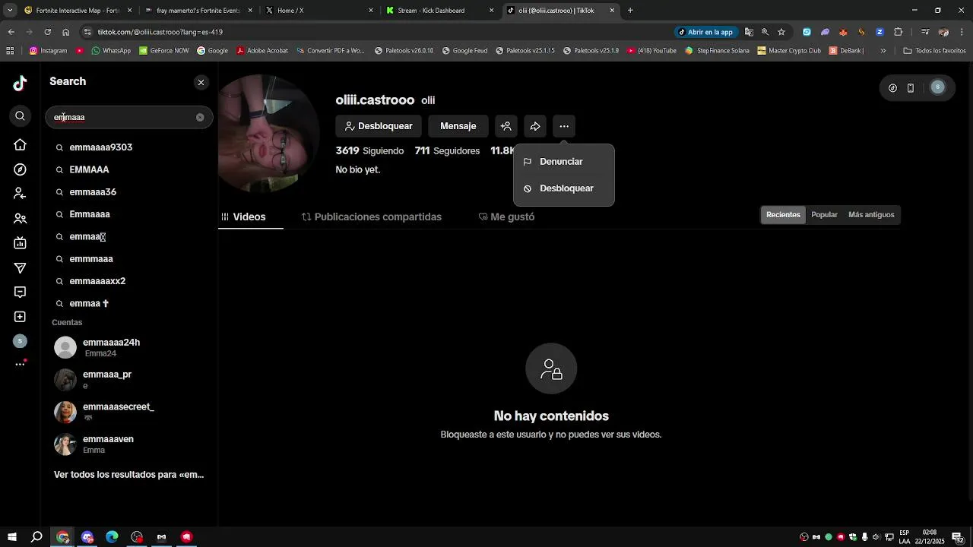Bookmark page with the star icon

click(x=781, y=32)
